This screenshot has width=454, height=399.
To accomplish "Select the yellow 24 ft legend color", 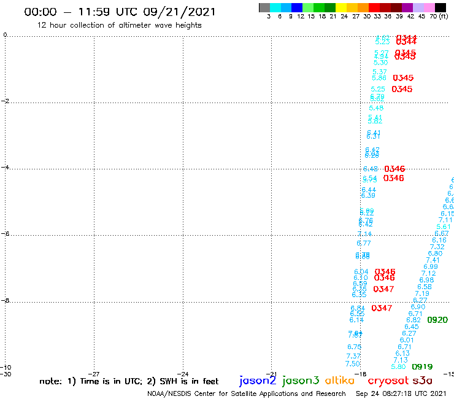I will point(341,7).
